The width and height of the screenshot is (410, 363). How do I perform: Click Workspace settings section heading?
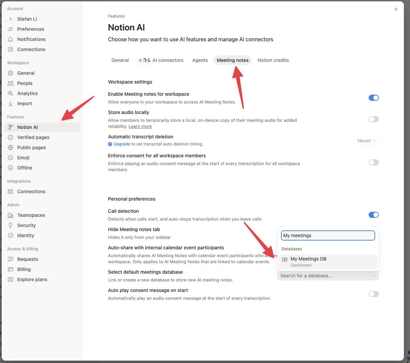click(130, 82)
